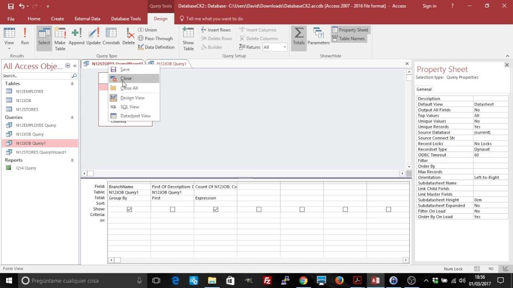Viewport: 513px width, 288px height.
Task: Collapse the Reports group
Action: (72, 160)
